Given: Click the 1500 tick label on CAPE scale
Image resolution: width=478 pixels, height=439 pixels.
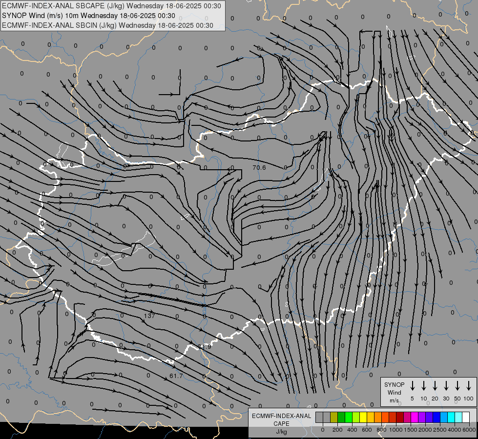Looking at the screenshot, I should pyautogui.click(x=411, y=430).
